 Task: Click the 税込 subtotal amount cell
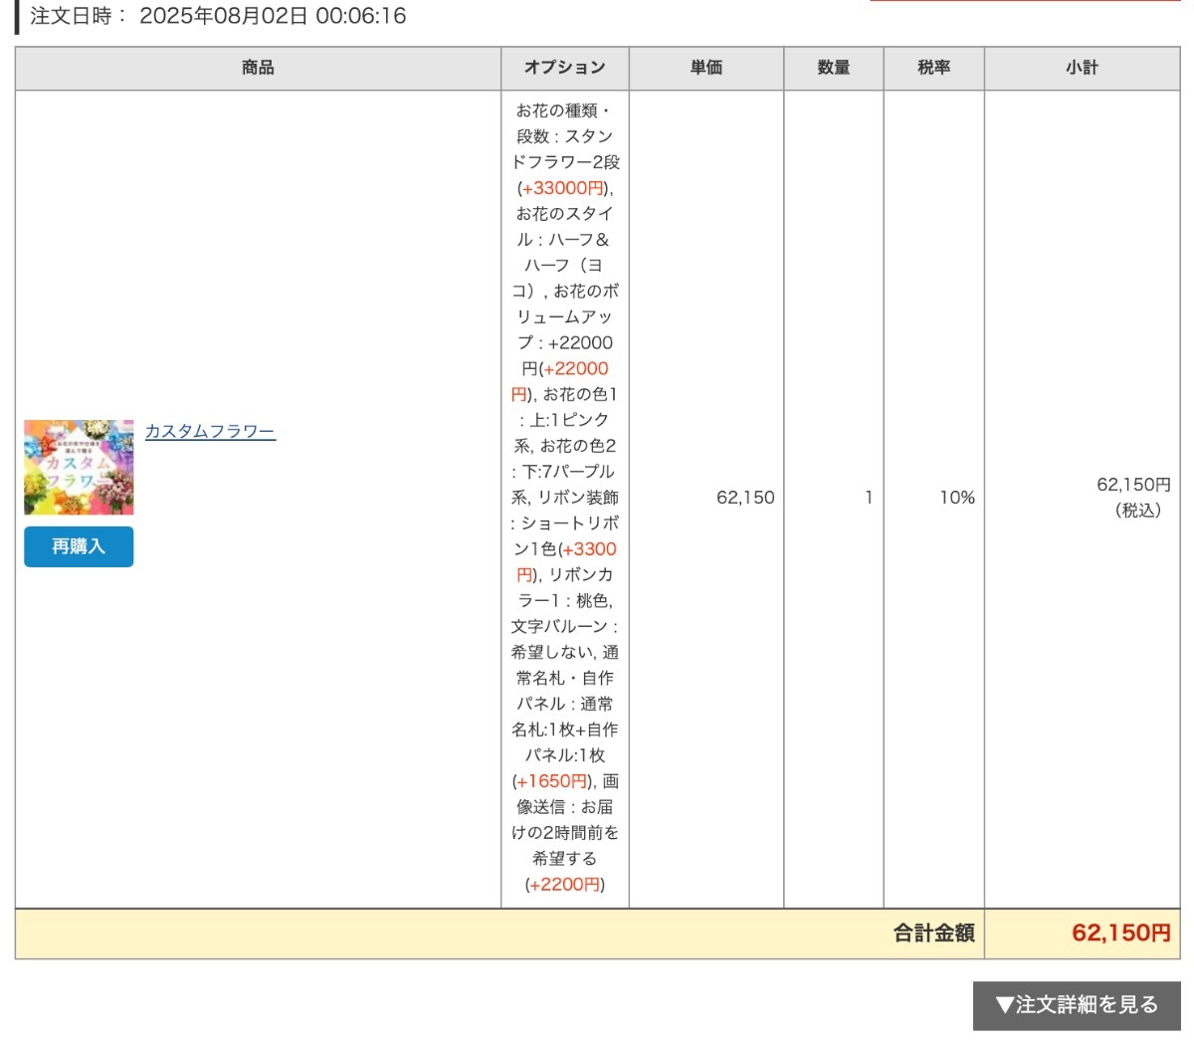point(1132,497)
